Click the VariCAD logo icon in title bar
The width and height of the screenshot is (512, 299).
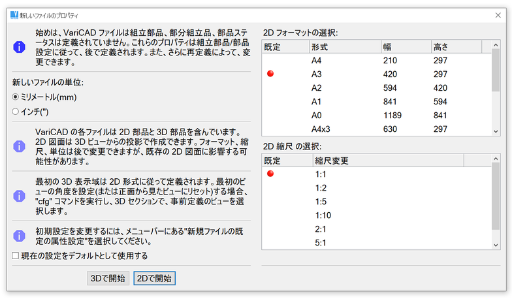point(14,14)
